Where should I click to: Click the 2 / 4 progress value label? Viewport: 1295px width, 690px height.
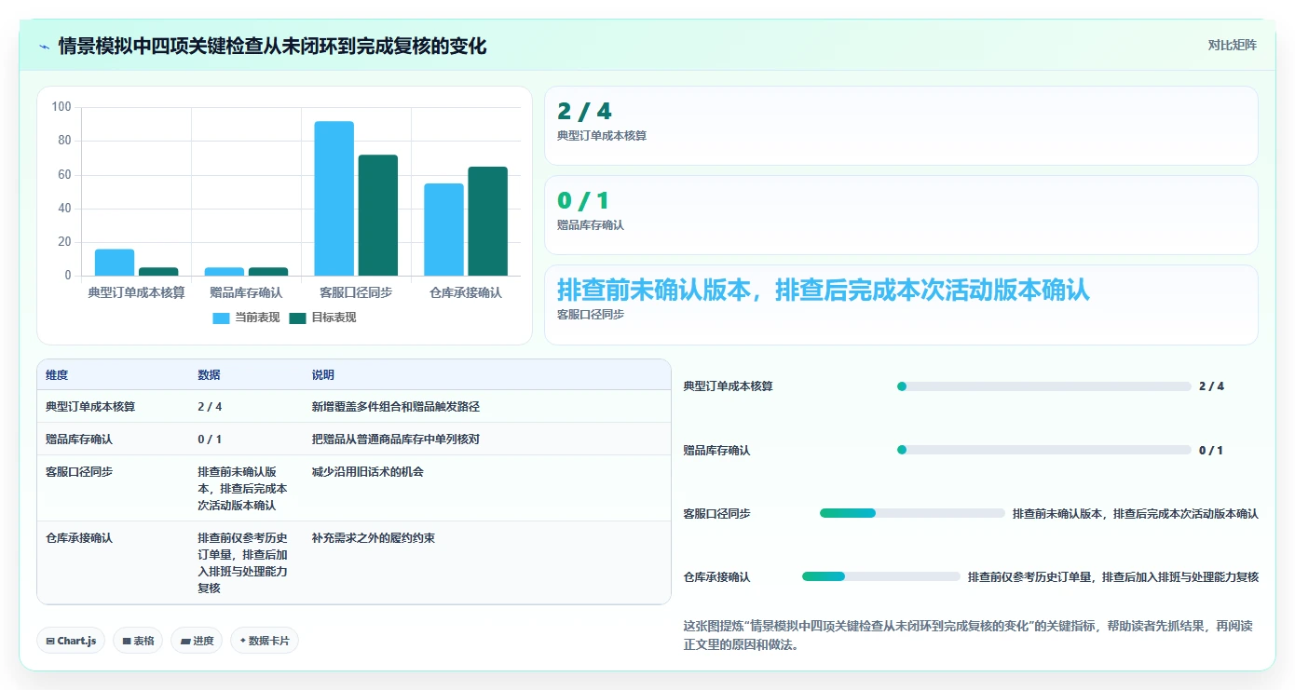(x=1211, y=386)
